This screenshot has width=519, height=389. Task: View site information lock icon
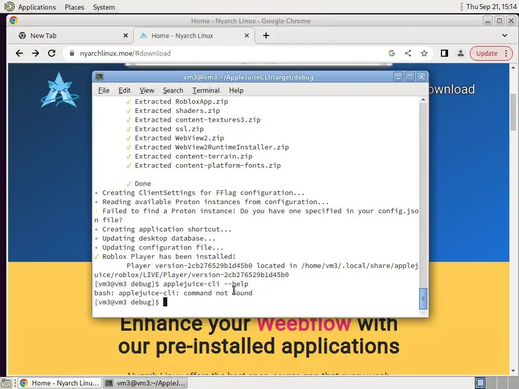(72, 53)
